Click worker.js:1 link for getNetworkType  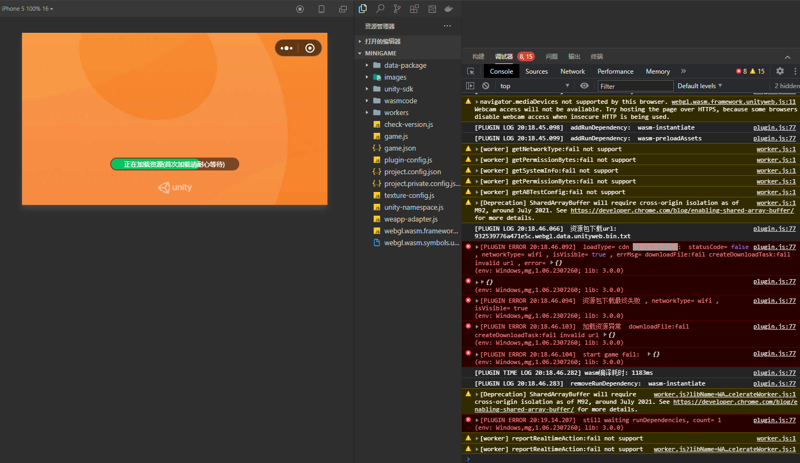point(776,149)
